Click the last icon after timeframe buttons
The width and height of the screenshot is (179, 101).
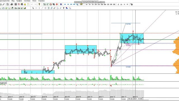coord(131,4)
